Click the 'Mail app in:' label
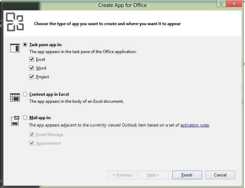This screenshot has height=188, width=245. coord(40,118)
